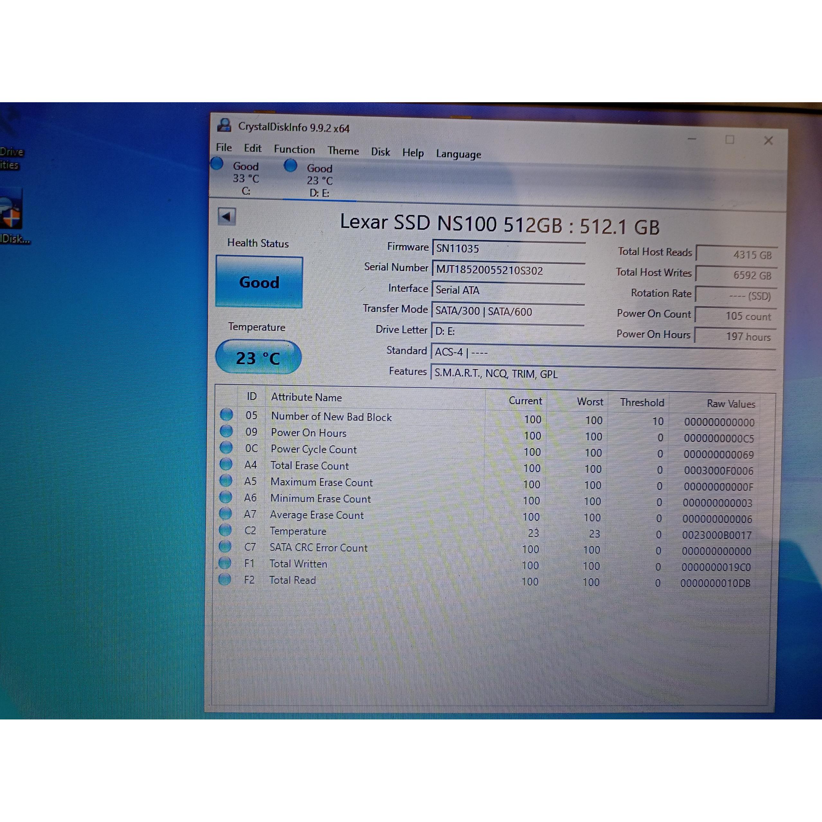Click the Raw Values column header

(731, 404)
